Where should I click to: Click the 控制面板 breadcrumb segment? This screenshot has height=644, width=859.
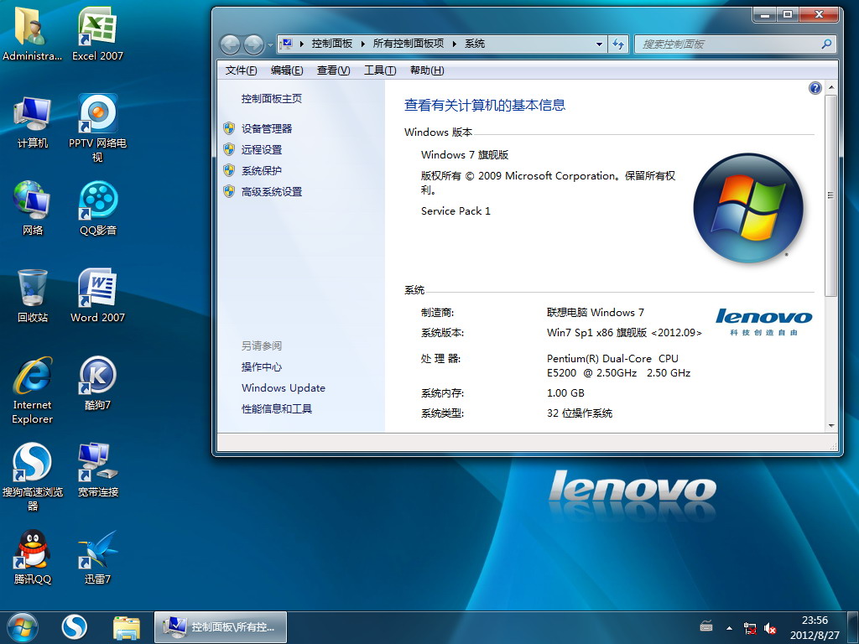click(x=332, y=44)
